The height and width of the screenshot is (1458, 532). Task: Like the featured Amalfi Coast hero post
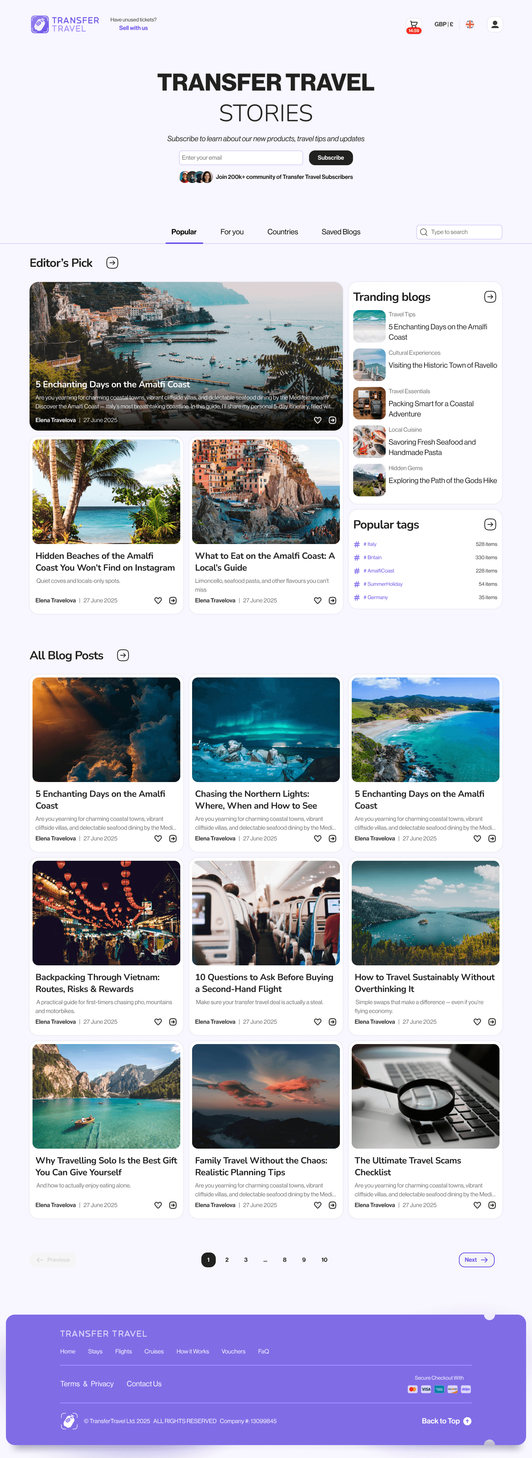point(317,420)
